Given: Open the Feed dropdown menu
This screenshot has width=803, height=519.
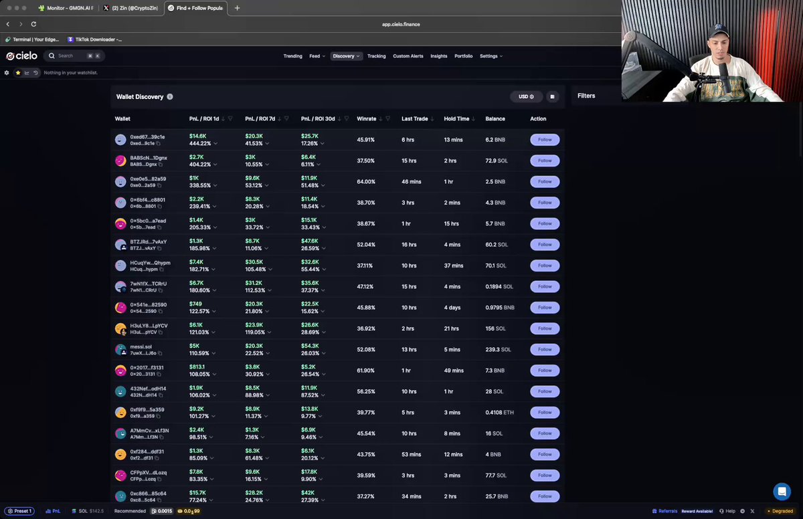Looking at the screenshot, I should [x=317, y=56].
